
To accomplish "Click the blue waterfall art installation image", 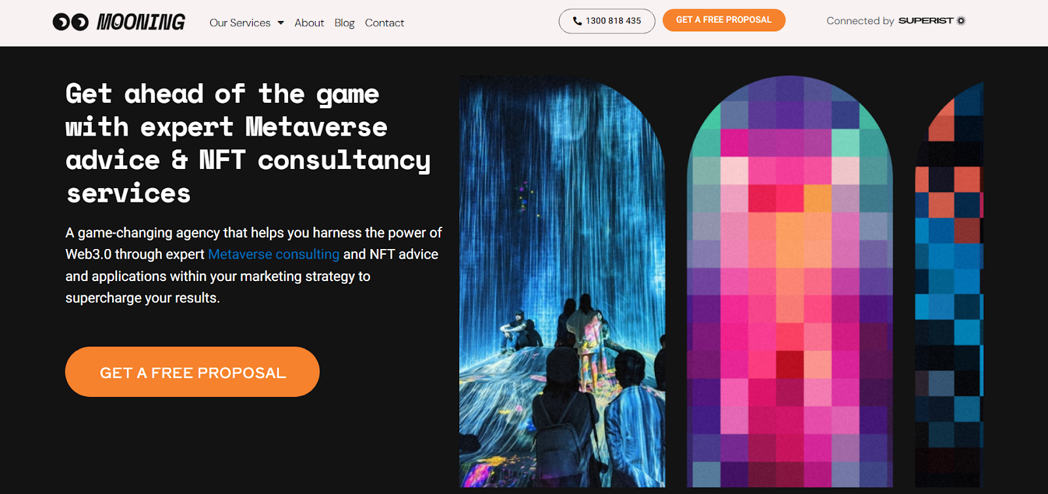I will [562, 282].
